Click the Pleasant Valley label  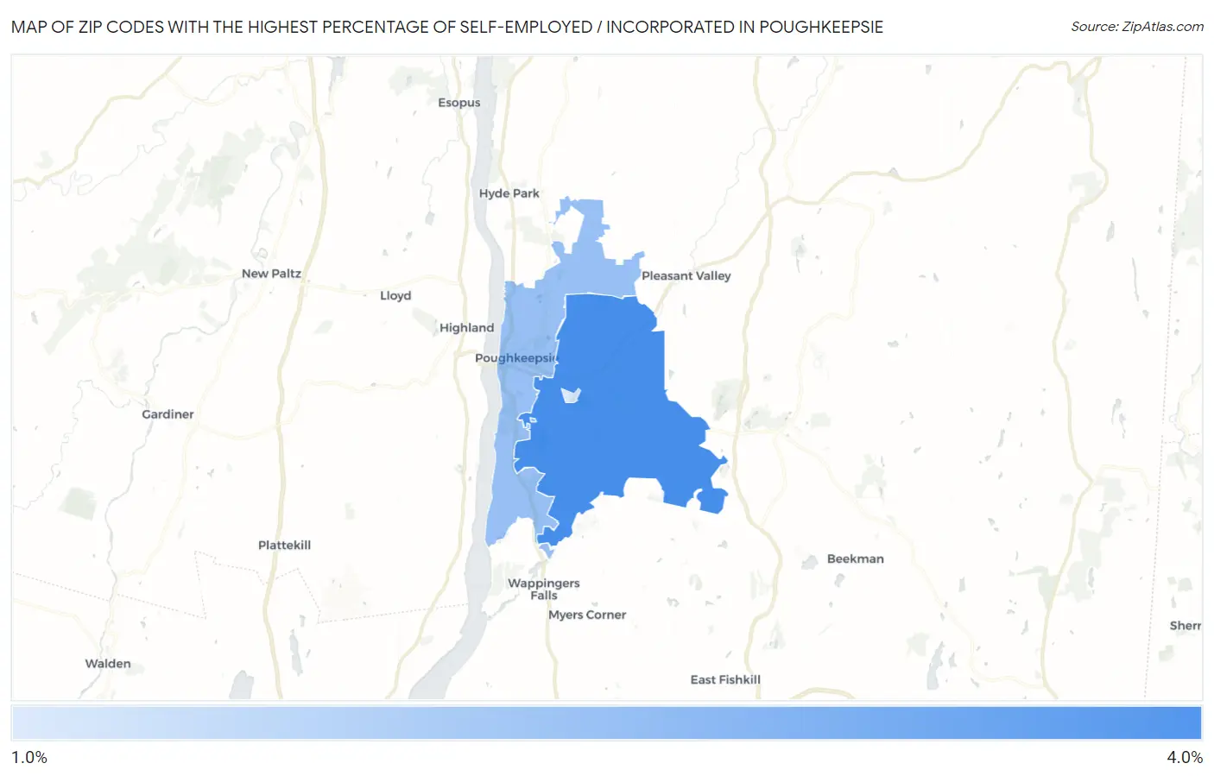click(686, 276)
